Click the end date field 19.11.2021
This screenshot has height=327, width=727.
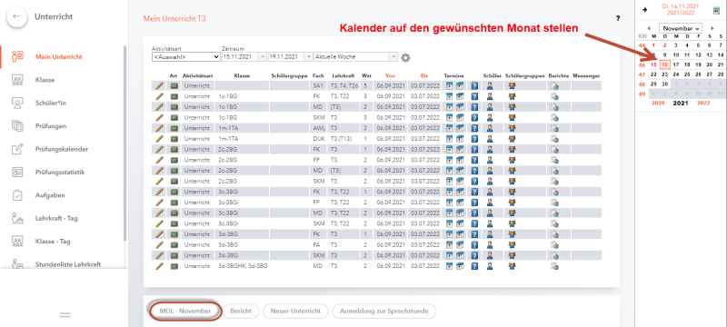[x=286, y=56]
